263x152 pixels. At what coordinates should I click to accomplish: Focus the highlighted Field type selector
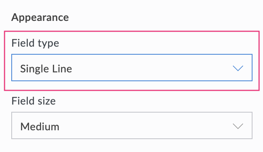point(132,68)
